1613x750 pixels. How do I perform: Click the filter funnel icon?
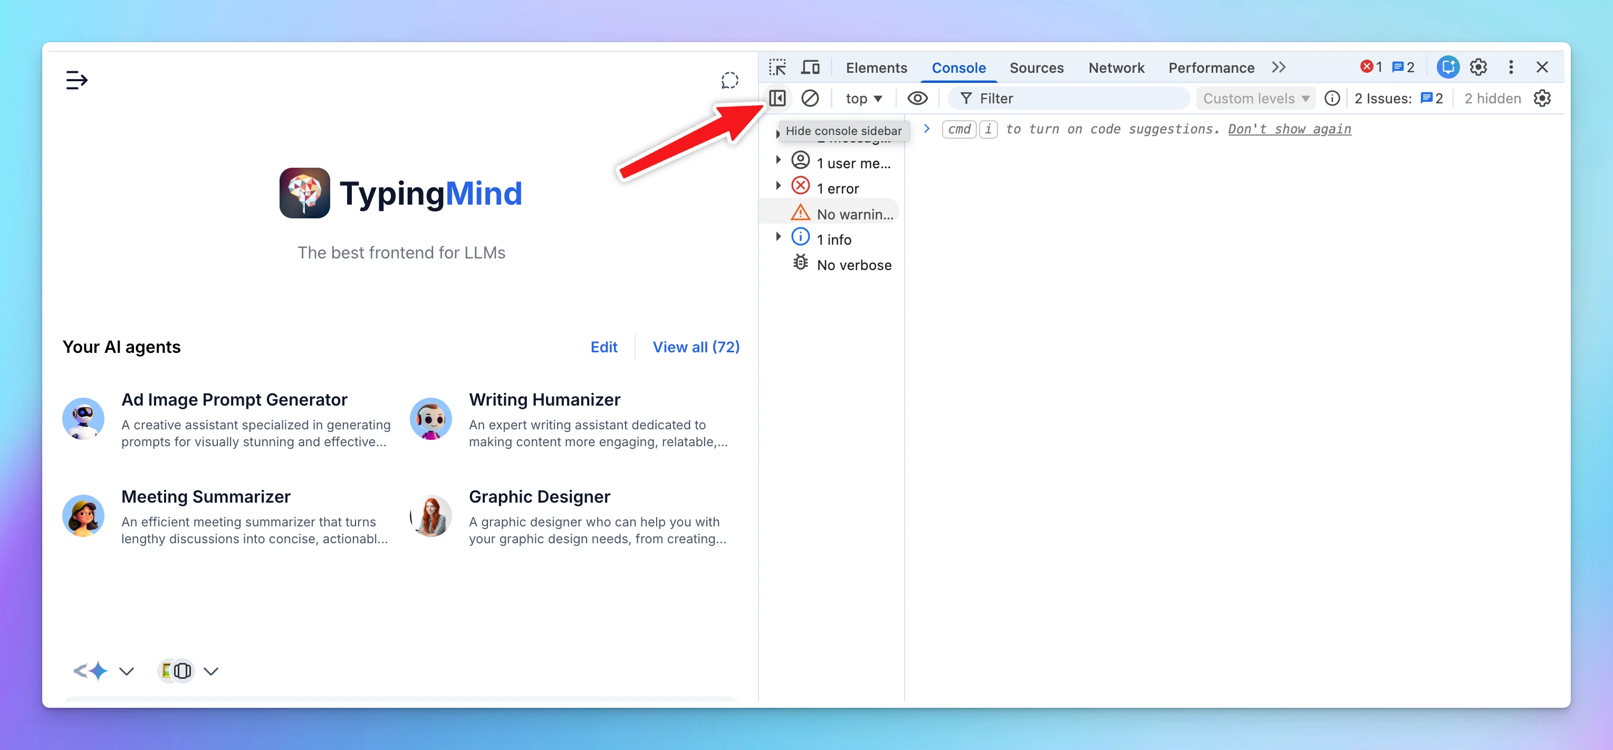pyautogui.click(x=966, y=98)
